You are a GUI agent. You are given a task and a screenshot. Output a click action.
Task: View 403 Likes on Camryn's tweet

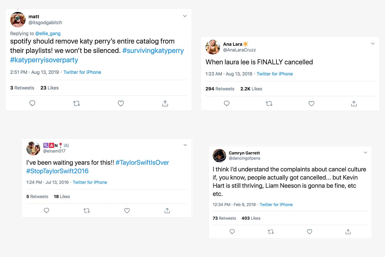click(x=251, y=218)
